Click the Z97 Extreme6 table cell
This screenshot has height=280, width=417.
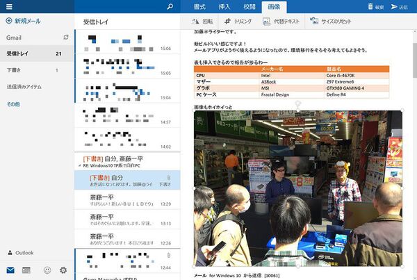point(357,82)
